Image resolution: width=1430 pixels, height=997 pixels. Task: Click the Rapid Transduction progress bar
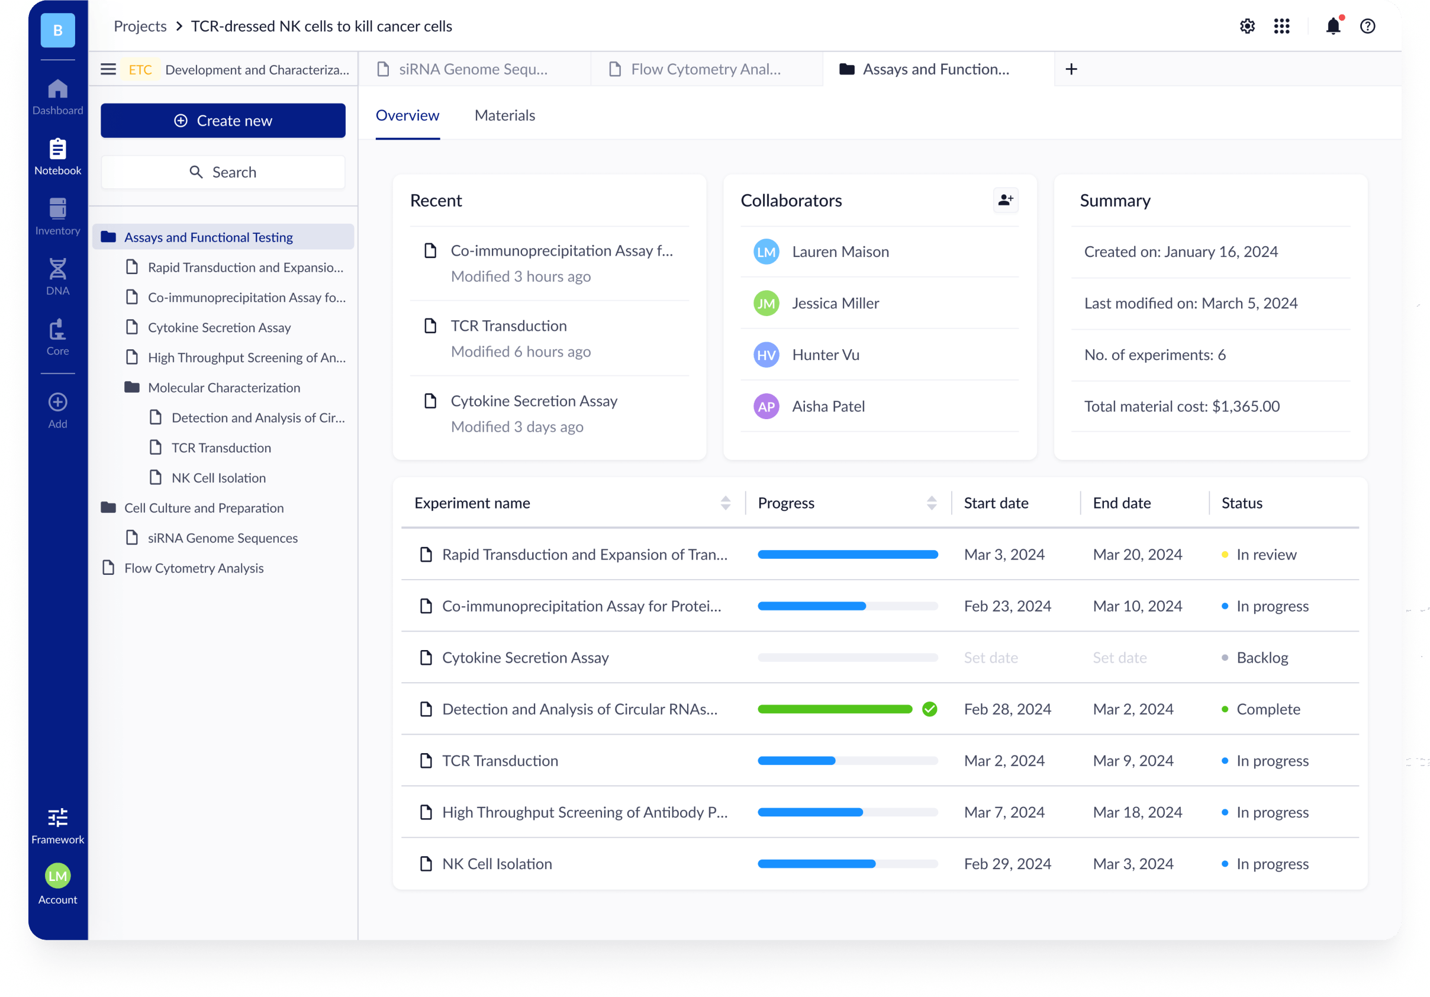[x=847, y=554]
